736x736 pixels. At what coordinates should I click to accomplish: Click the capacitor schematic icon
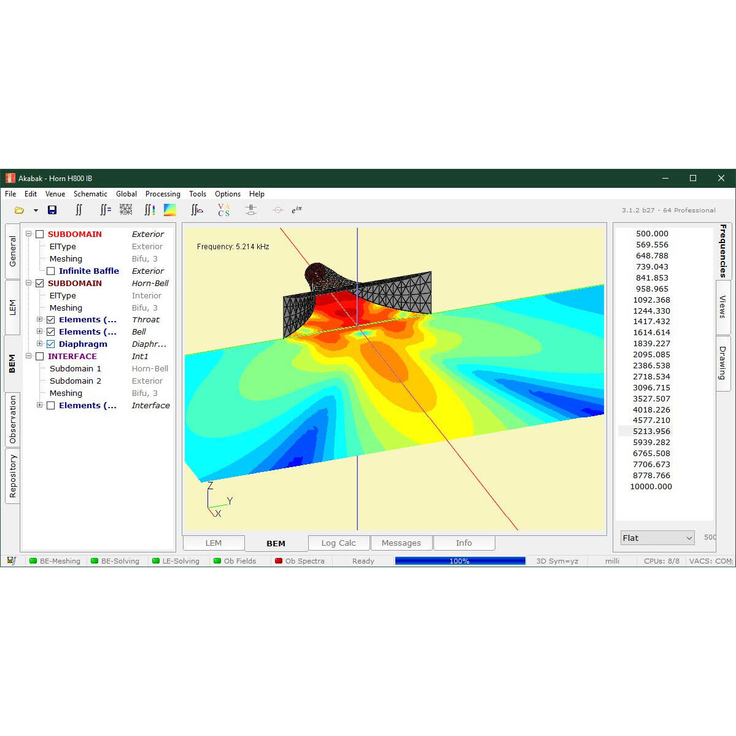pos(250,210)
